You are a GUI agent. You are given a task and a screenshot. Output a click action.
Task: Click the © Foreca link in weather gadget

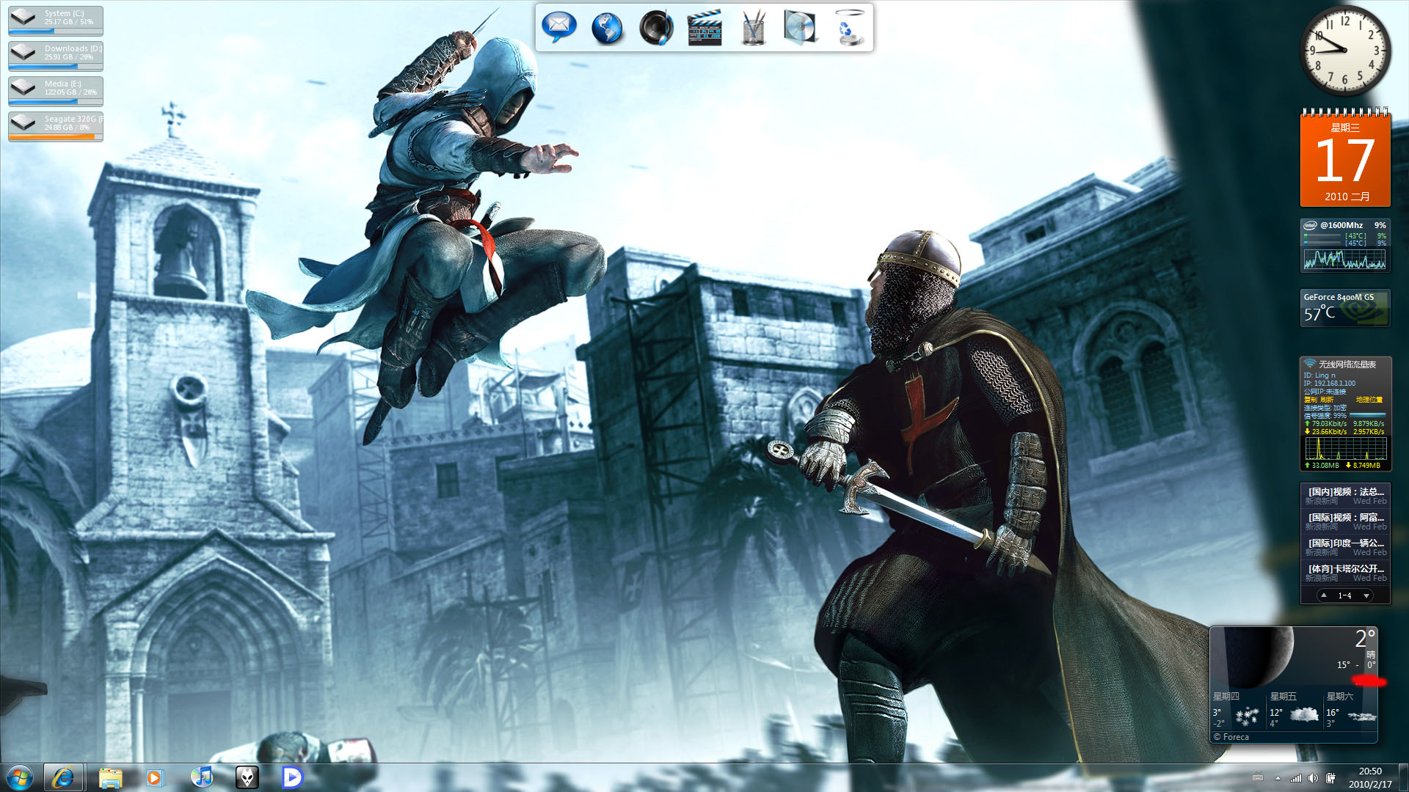1231,737
